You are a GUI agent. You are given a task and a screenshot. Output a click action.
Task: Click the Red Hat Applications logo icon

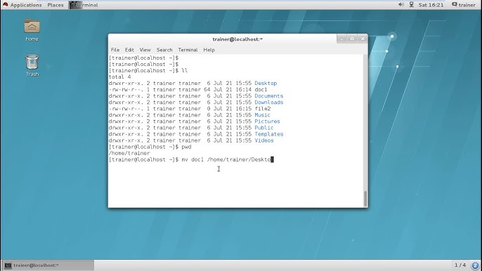tap(5, 5)
